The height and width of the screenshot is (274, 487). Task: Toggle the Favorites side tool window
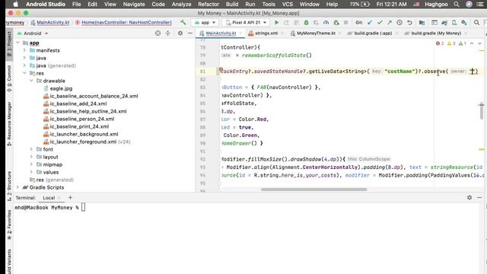(x=9, y=225)
